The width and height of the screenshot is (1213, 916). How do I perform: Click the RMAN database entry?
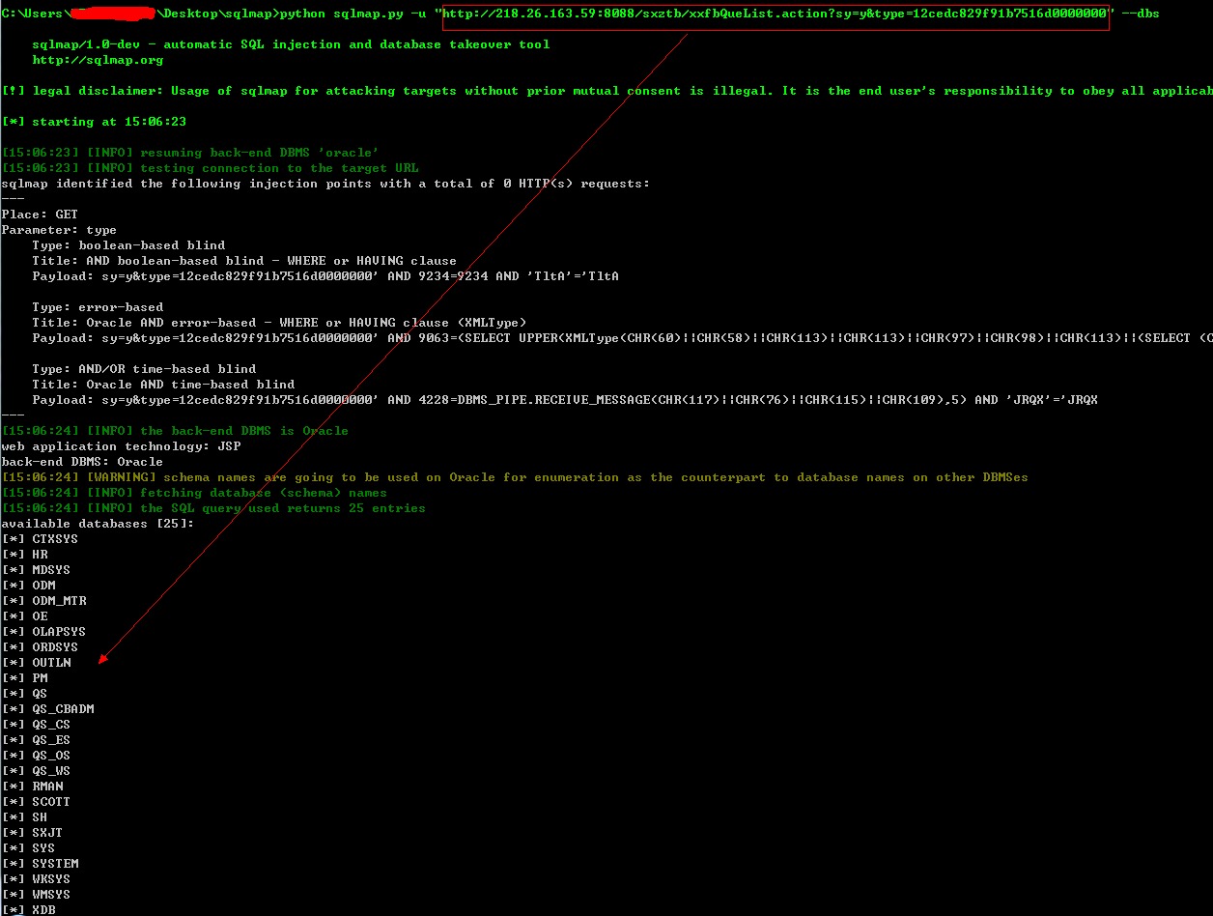[x=32, y=787]
